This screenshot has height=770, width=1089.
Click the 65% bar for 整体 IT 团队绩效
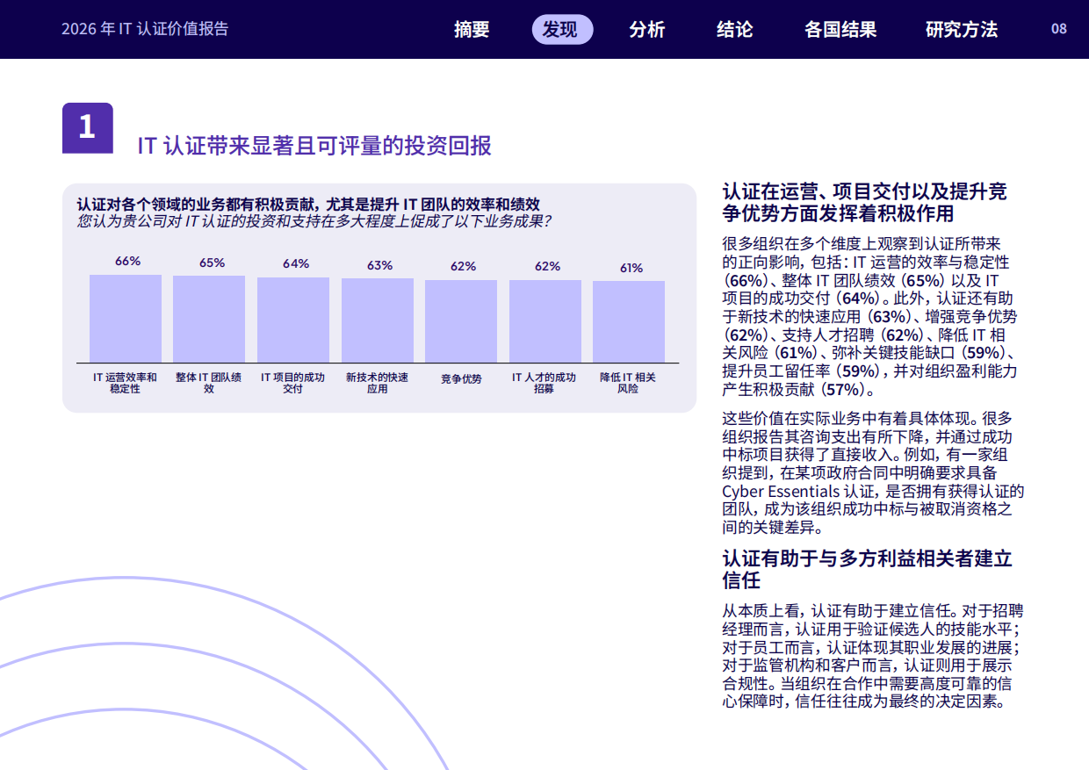tap(209, 320)
